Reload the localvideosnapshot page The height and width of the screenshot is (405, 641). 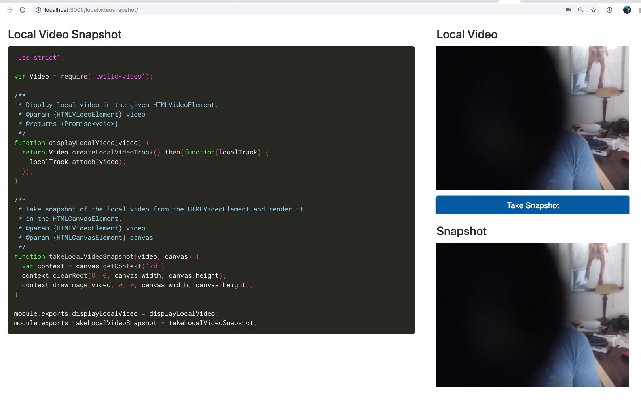click(23, 10)
